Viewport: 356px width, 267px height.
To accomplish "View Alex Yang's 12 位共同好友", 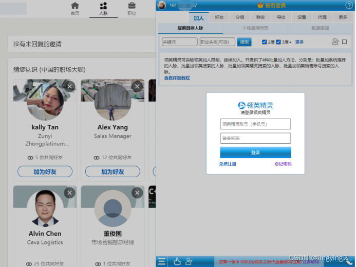I will pos(113,158).
